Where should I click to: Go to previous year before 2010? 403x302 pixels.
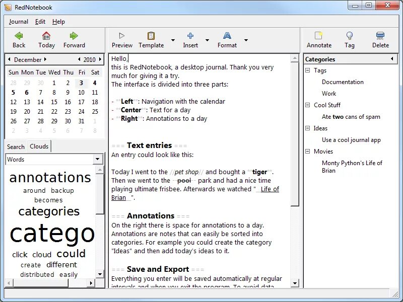click(79, 59)
